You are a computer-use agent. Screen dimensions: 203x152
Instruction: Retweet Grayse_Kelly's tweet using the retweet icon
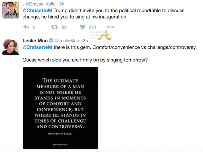pyautogui.click(x=54, y=27)
